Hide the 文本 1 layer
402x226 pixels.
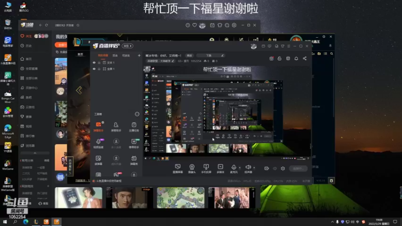pyautogui.click(x=94, y=62)
